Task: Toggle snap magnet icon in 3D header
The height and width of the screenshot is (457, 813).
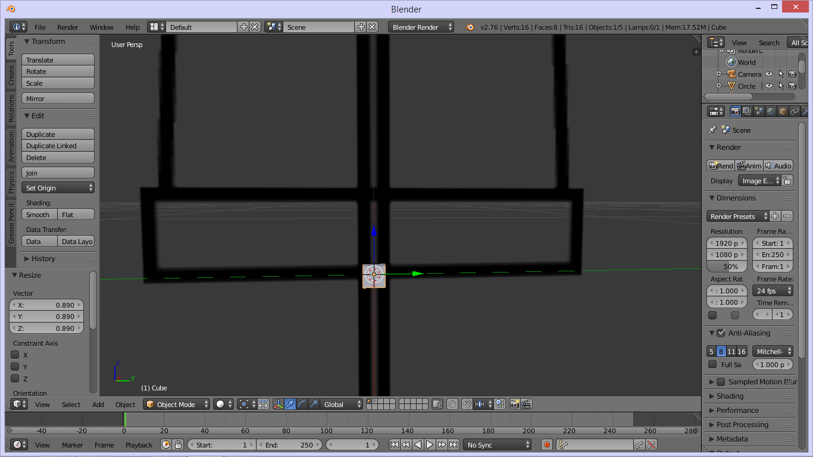Action: 467,404
